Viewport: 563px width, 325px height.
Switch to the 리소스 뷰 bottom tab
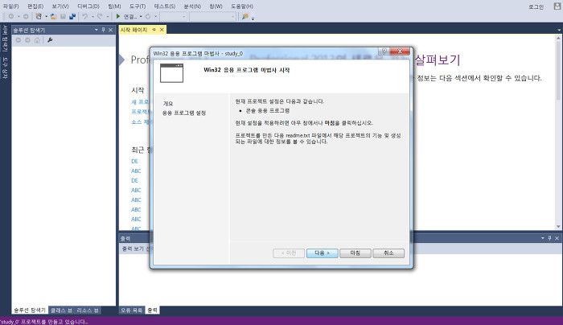coord(88,310)
